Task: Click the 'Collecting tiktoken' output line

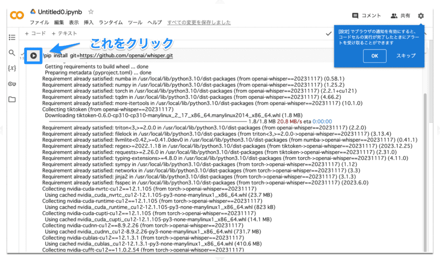Action: click(108, 109)
